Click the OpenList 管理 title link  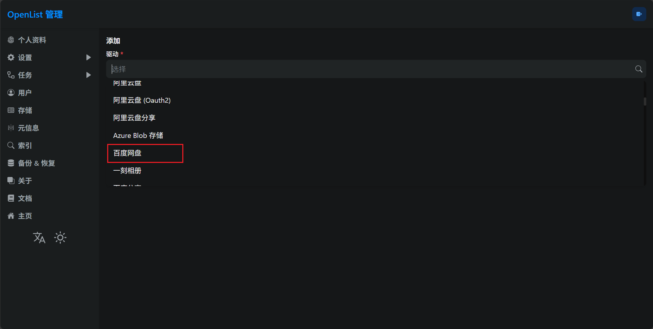(x=35, y=15)
